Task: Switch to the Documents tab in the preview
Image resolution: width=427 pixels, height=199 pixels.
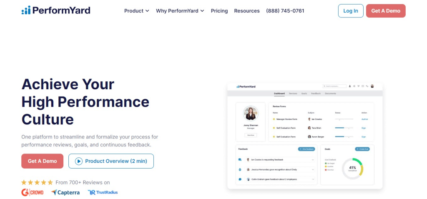Action: [331, 93]
